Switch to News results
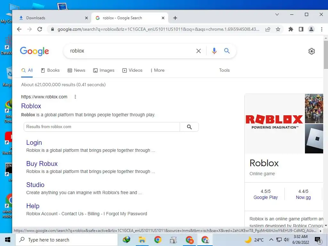The width and height of the screenshot is (328, 246). click(76, 70)
